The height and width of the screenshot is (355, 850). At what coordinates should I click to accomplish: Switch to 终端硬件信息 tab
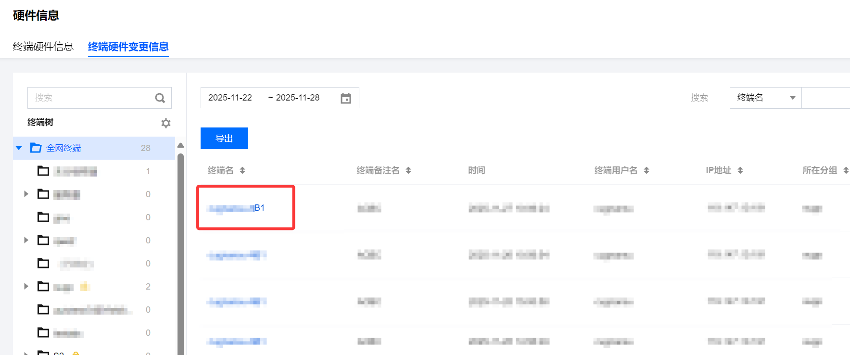click(43, 46)
